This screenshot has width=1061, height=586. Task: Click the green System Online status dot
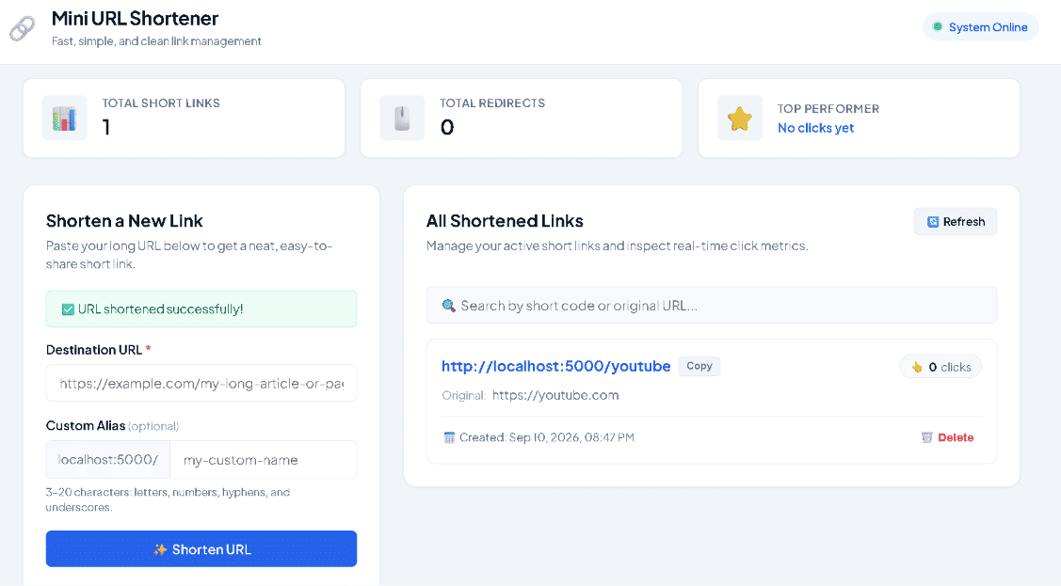[937, 27]
